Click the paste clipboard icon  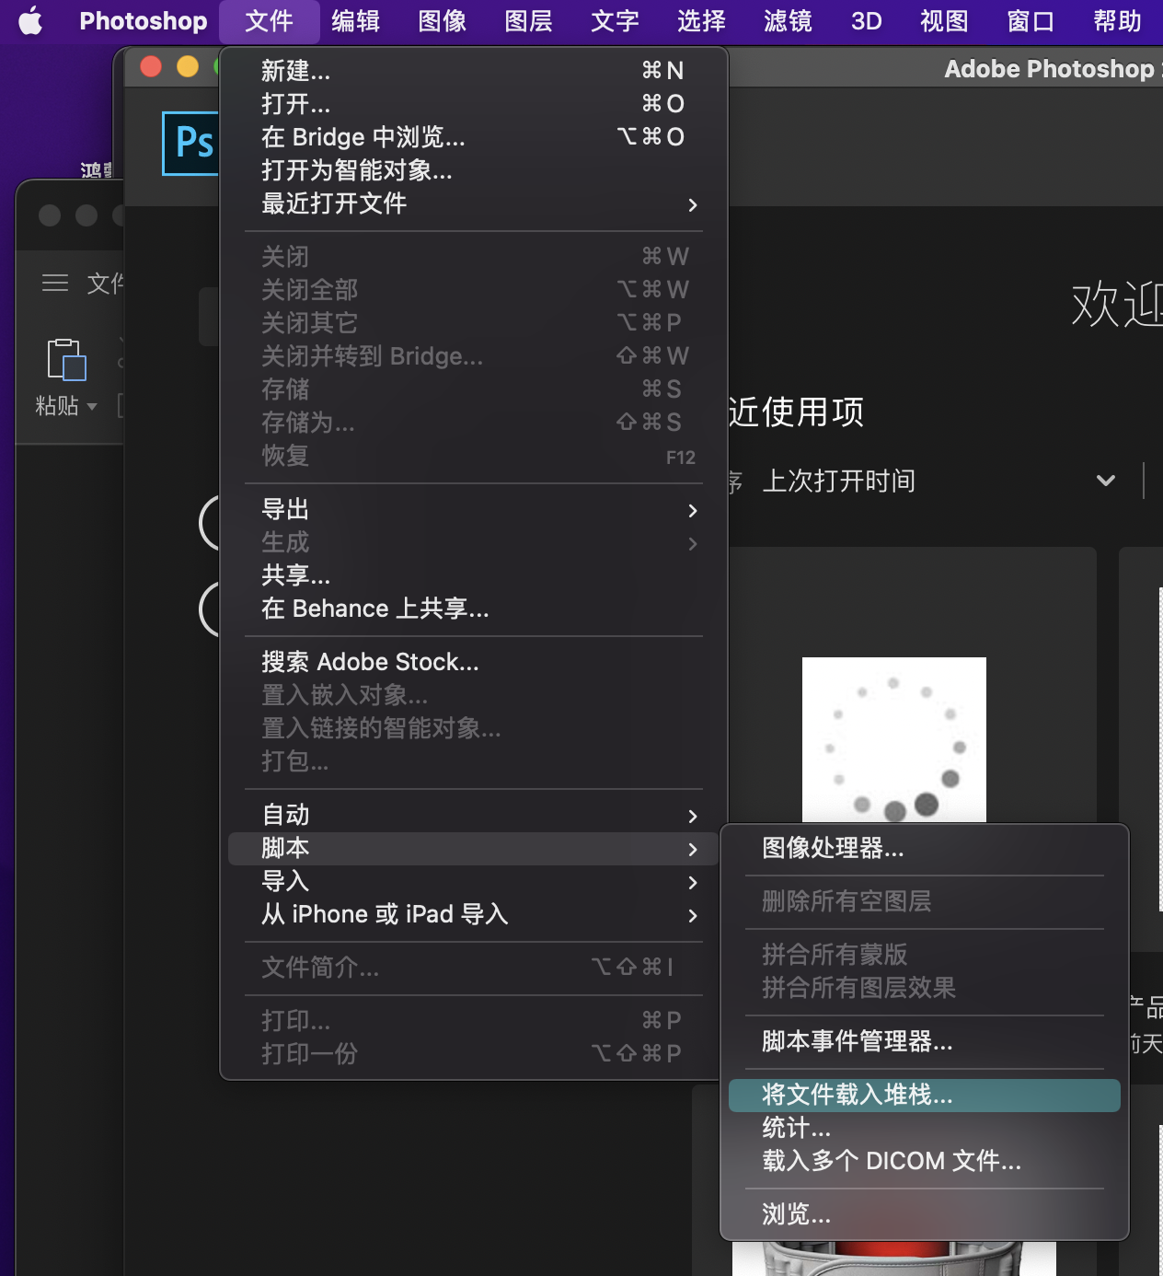pyautogui.click(x=66, y=359)
